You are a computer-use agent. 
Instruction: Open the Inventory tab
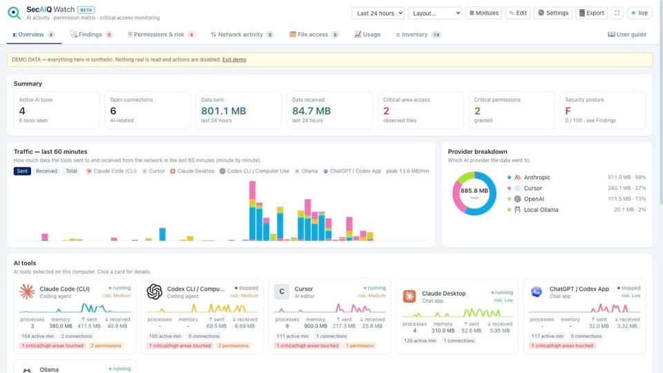tap(419, 35)
